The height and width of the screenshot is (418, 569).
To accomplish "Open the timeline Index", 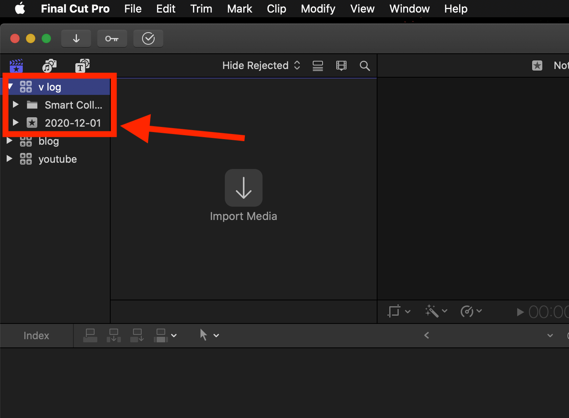I will click(x=36, y=336).
